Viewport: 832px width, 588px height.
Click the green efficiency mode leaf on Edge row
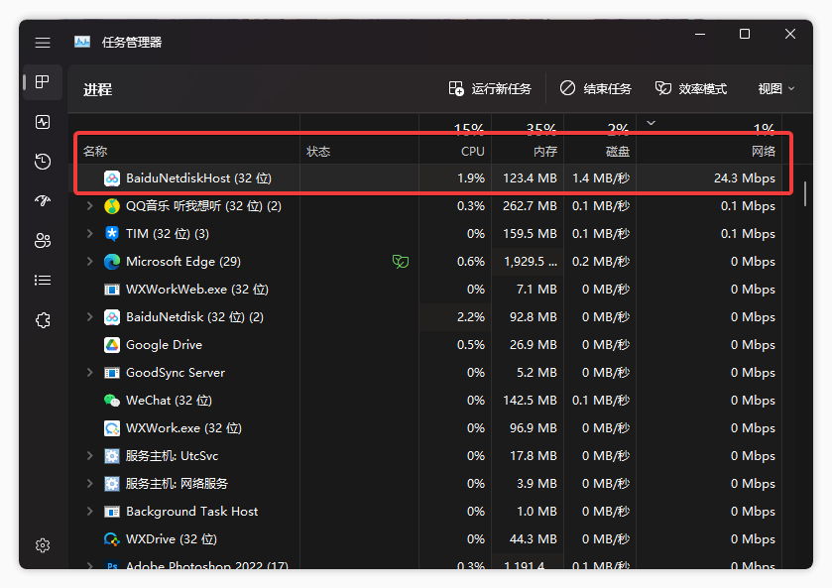401,261
